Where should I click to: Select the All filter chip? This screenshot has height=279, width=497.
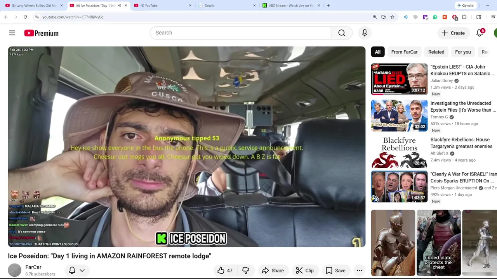[378, 52]
